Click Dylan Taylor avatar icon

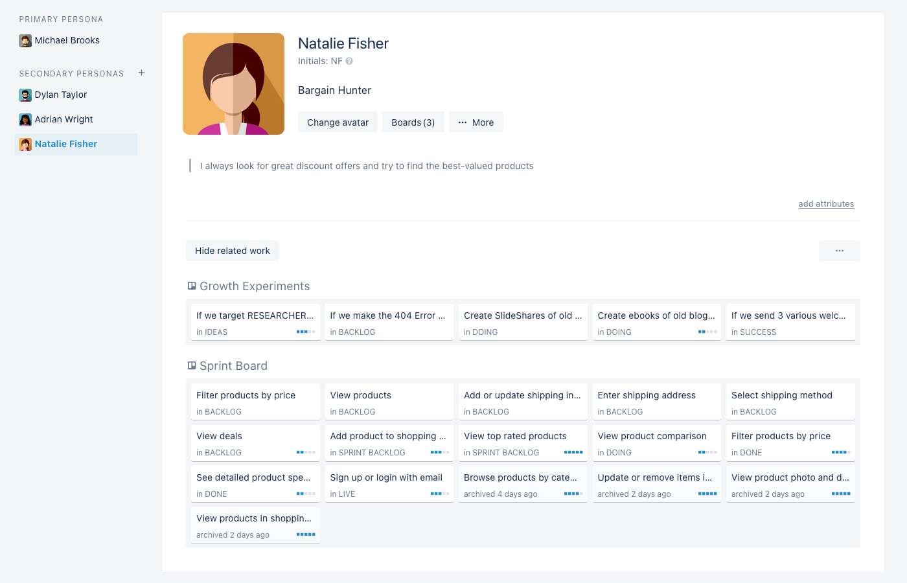[25, 95]
